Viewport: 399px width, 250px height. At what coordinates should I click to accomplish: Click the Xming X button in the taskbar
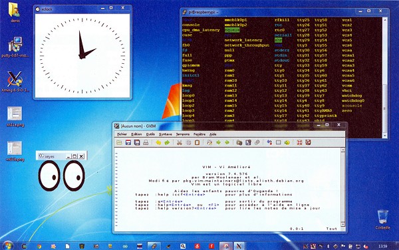[239, 246]
